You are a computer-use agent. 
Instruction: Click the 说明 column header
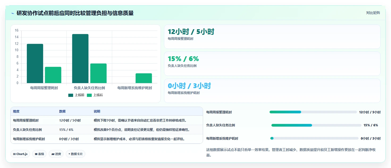pyautogui.click(x=97, y=111)
